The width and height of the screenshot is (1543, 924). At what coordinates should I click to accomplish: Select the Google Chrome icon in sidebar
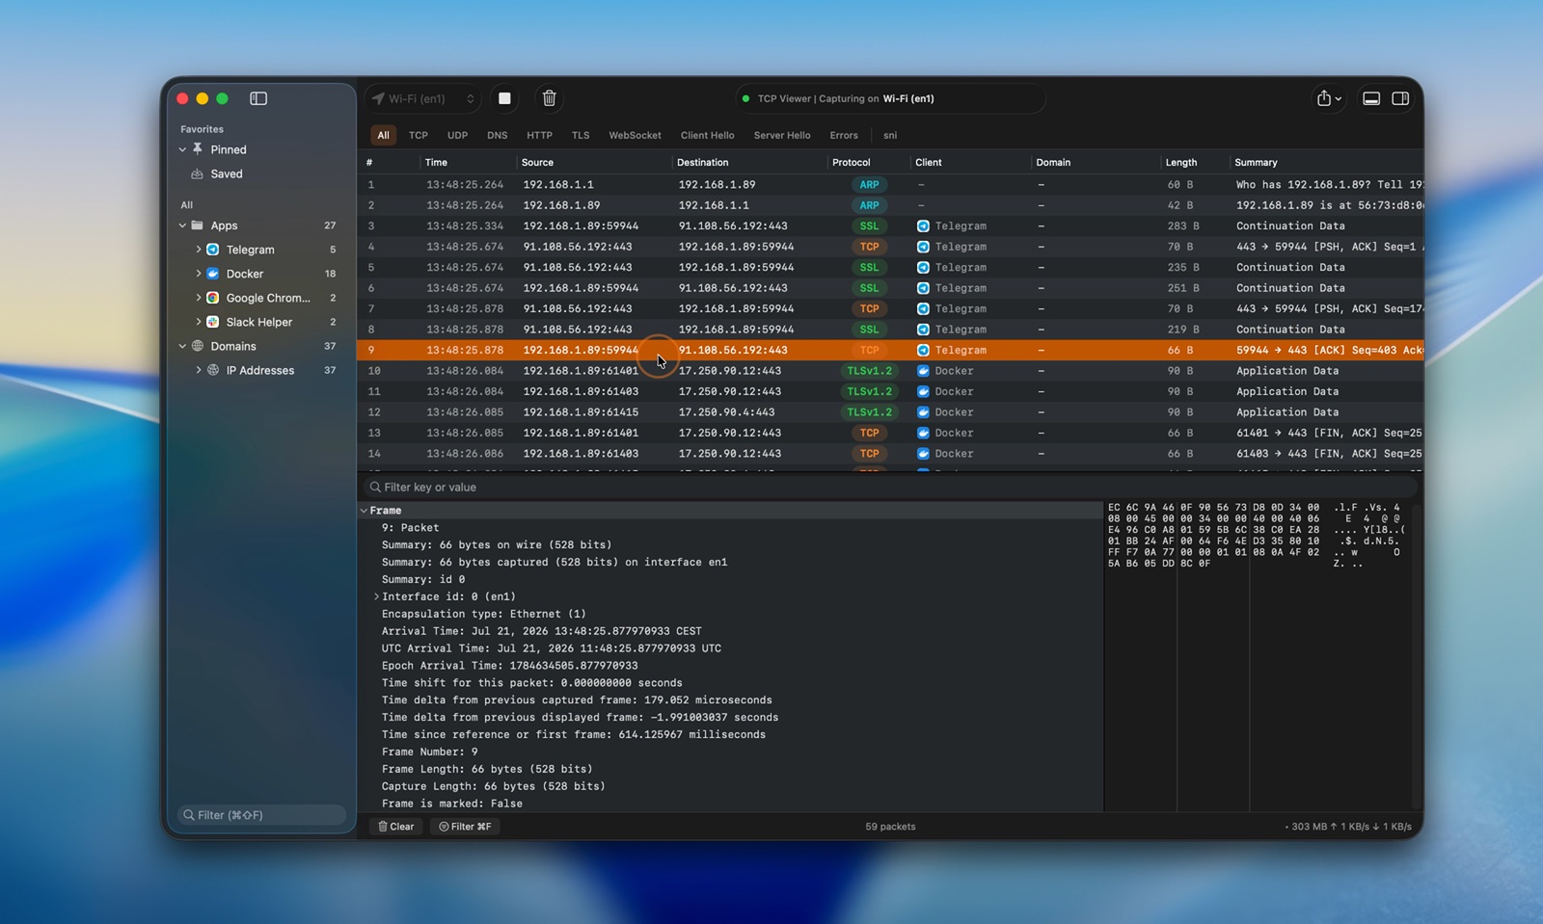click(x=213, y=298)
